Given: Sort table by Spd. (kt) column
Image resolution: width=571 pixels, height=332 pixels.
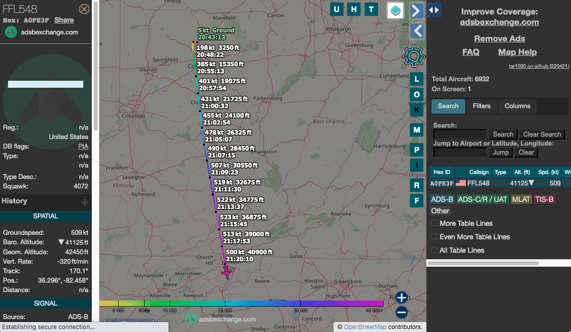Looking at the screenshot, I should click(x=549, y=172).
